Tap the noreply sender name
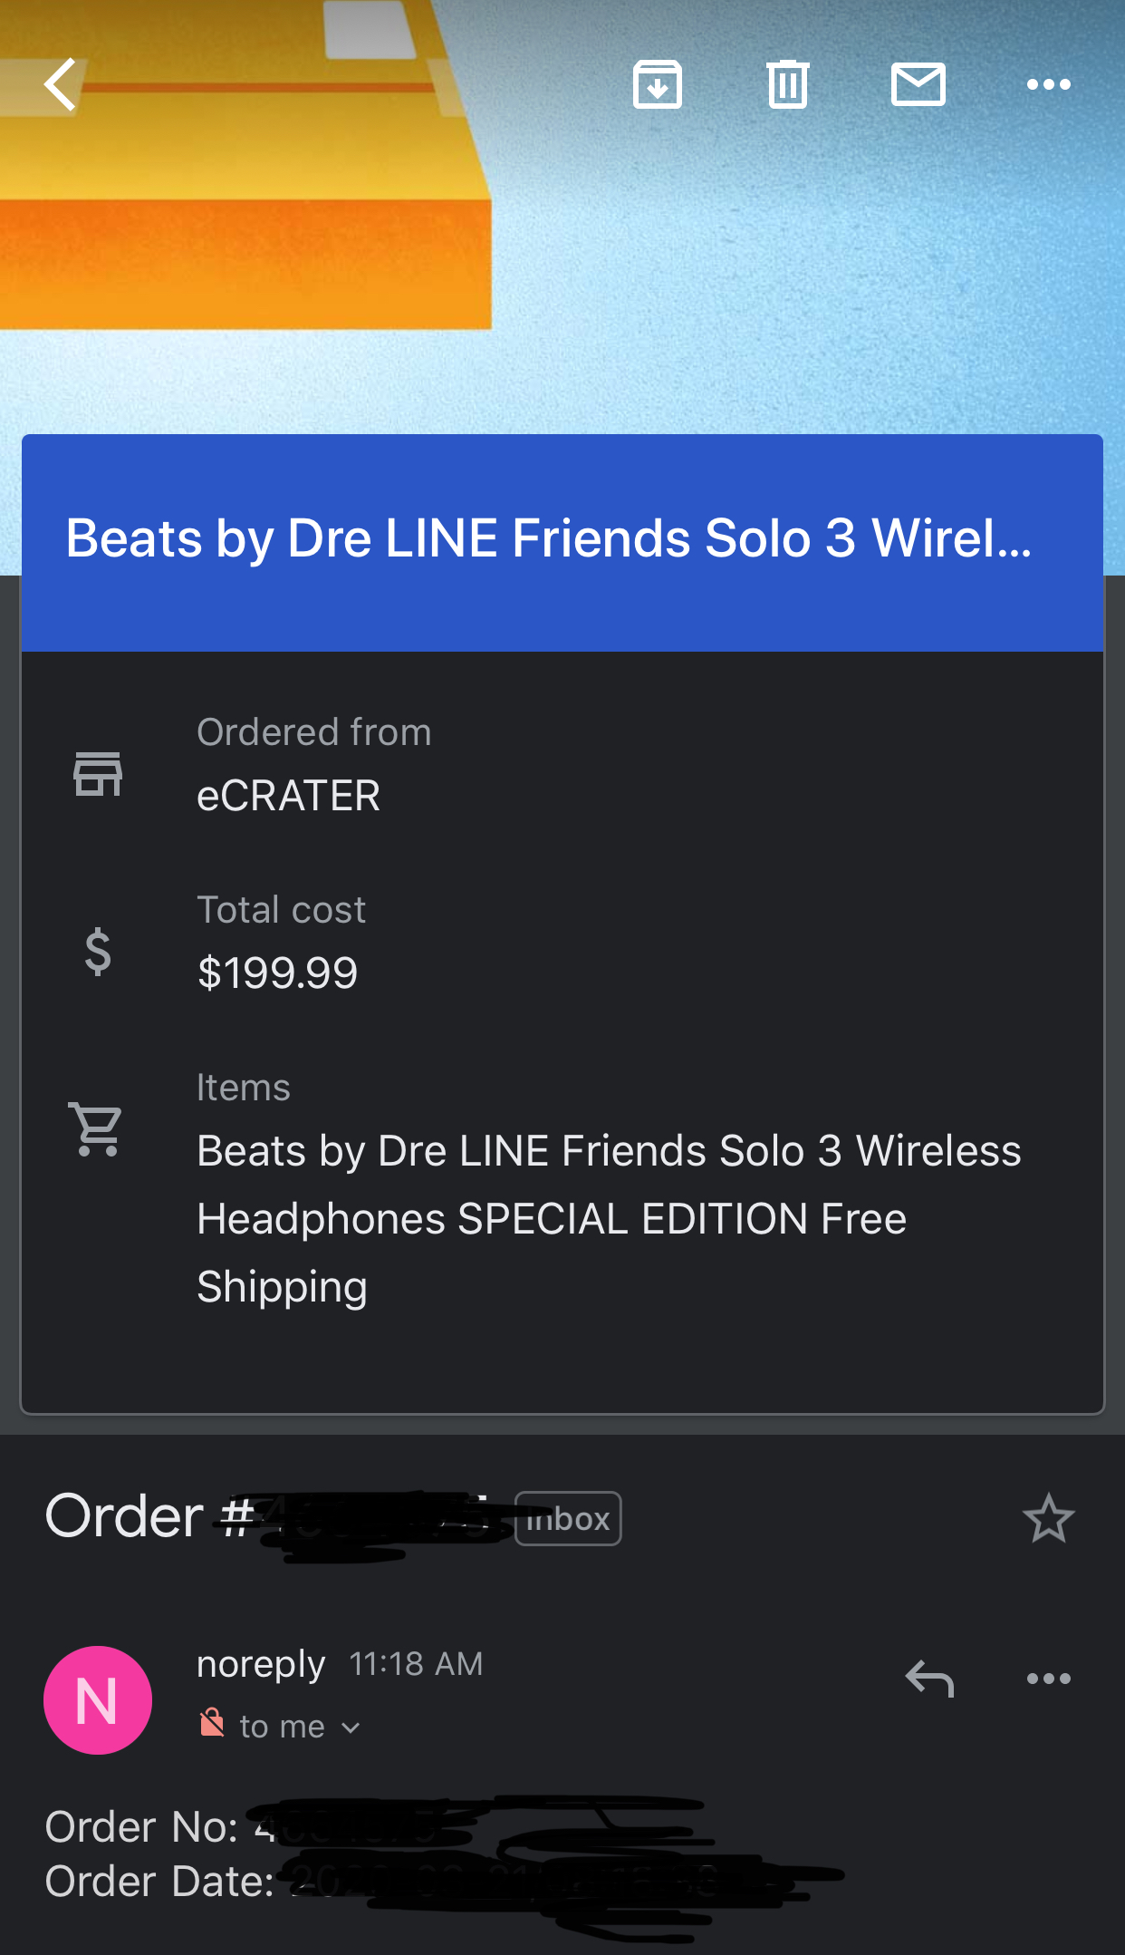The image size is (1125, 1955). pos(261,1664)
